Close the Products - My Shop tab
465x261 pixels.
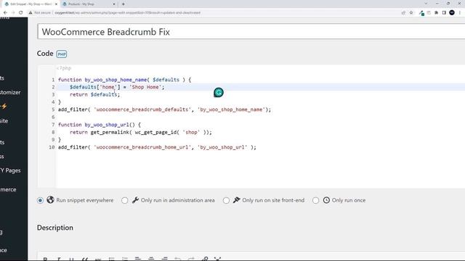114,4
